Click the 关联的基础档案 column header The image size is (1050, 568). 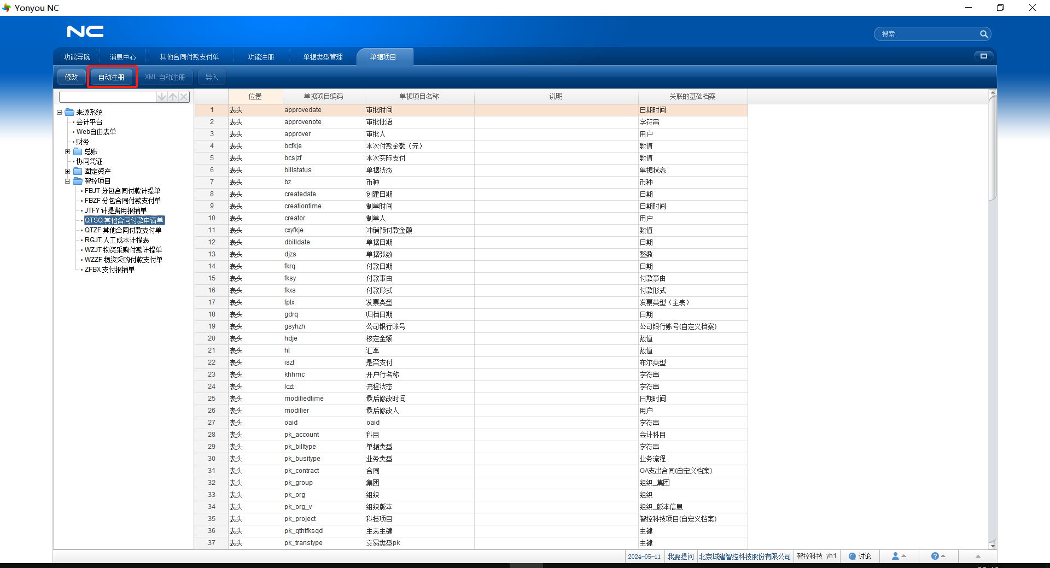(693, 96)
